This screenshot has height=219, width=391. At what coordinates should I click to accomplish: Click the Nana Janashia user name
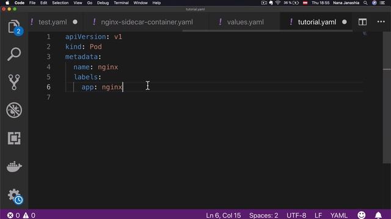pyautogui.click(x=346, y=2)
